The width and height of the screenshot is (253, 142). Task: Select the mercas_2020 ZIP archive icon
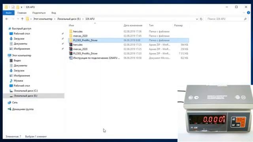pyautogui.click(x=71, y=49)
